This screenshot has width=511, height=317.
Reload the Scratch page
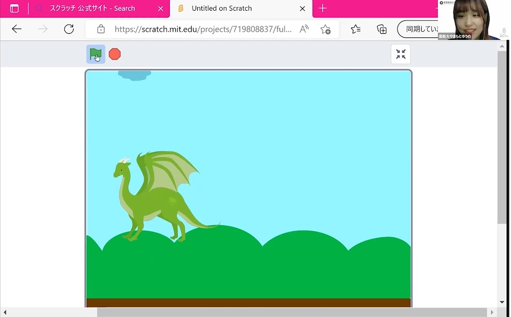[x=69, y=29]
